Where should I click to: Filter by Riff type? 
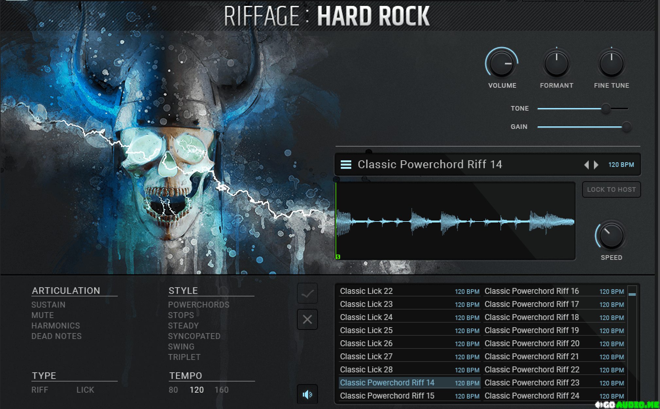coord(40,390)
